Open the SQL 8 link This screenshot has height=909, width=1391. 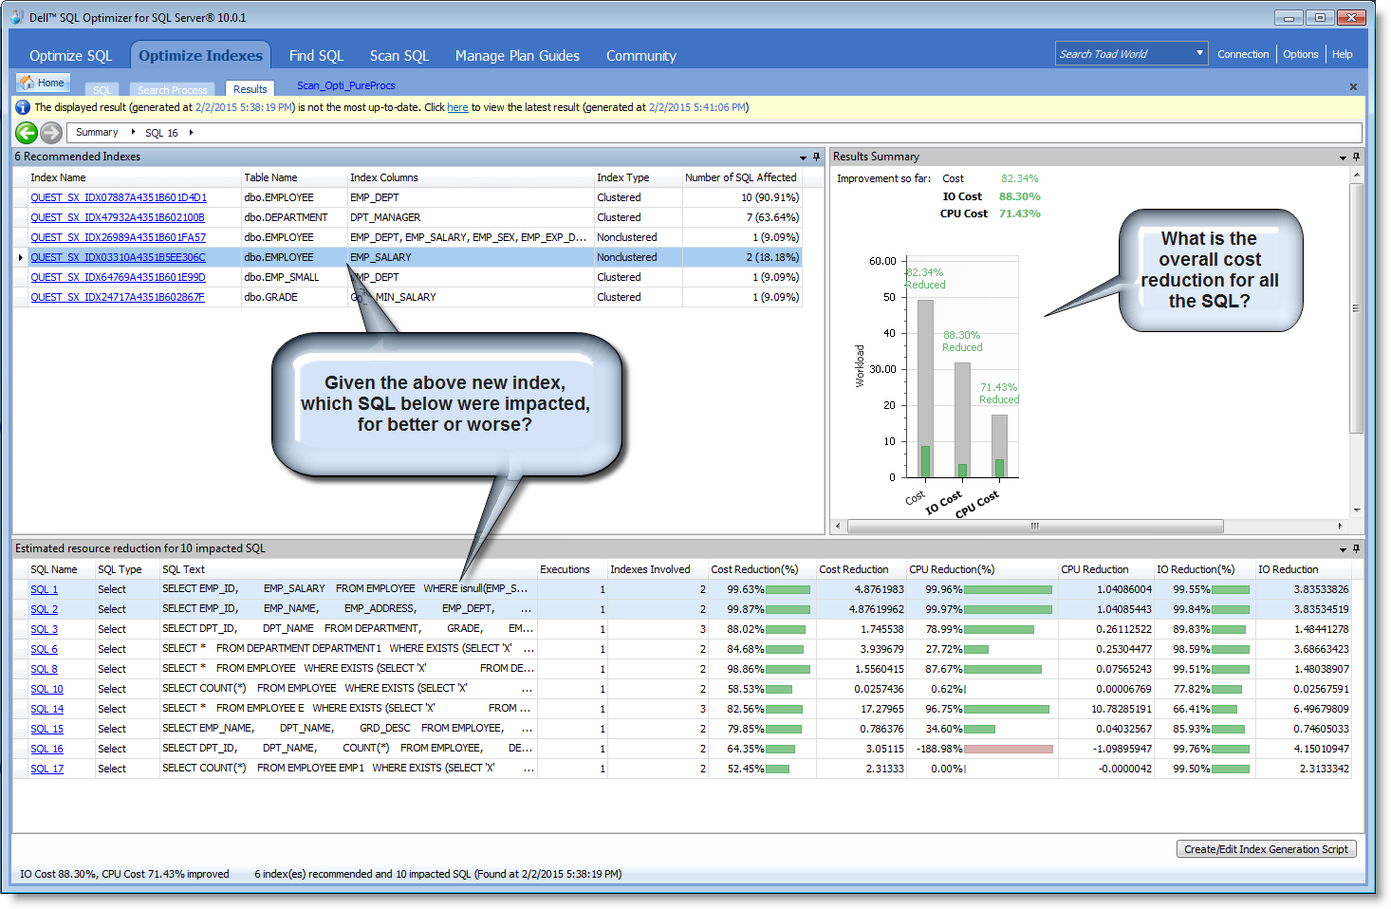44,669
